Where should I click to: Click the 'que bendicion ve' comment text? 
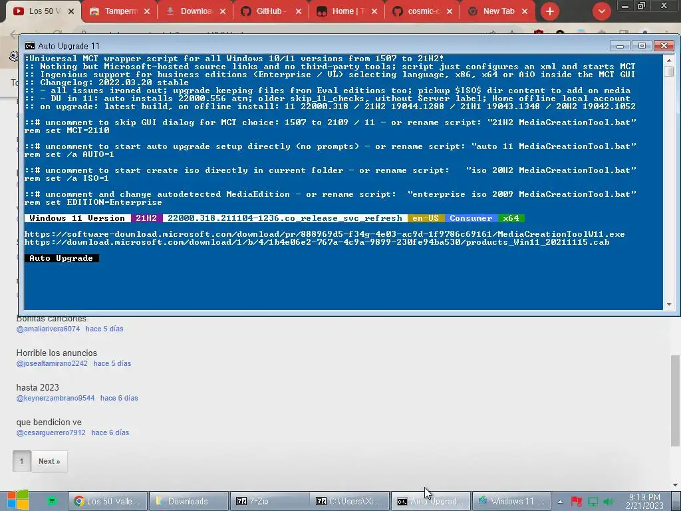49,422
